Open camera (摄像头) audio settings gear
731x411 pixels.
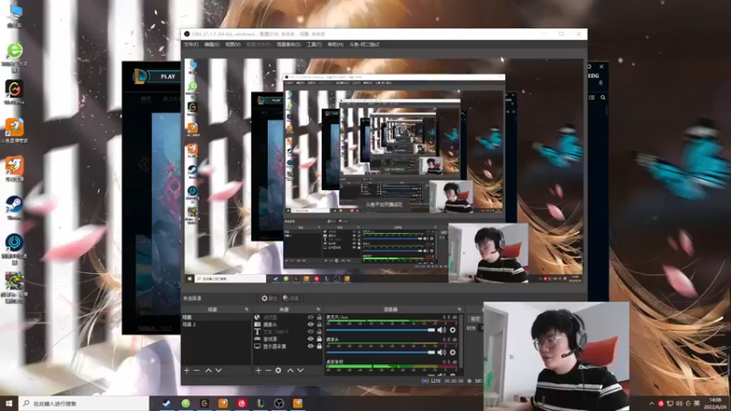(452, 353)
